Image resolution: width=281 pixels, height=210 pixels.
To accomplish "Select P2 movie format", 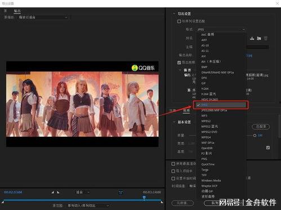I will pyautogui.click(x=207, y=154).
